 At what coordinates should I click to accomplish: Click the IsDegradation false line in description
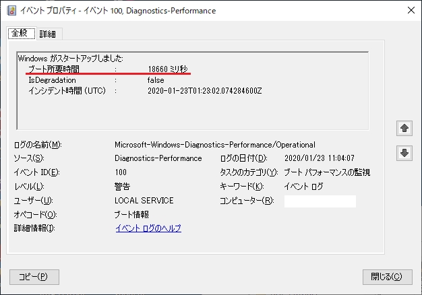pyautogui.click(x=96, y=79)
